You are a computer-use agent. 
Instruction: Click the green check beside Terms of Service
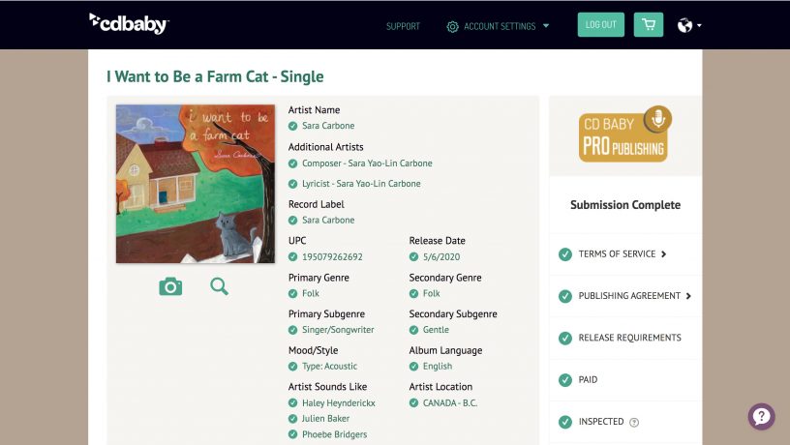pos(564,254)
